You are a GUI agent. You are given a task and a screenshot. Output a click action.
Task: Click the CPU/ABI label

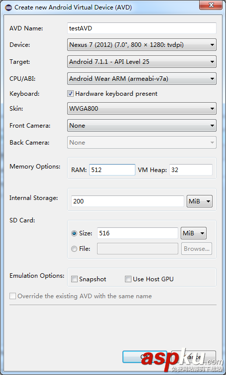pos(22,79)
